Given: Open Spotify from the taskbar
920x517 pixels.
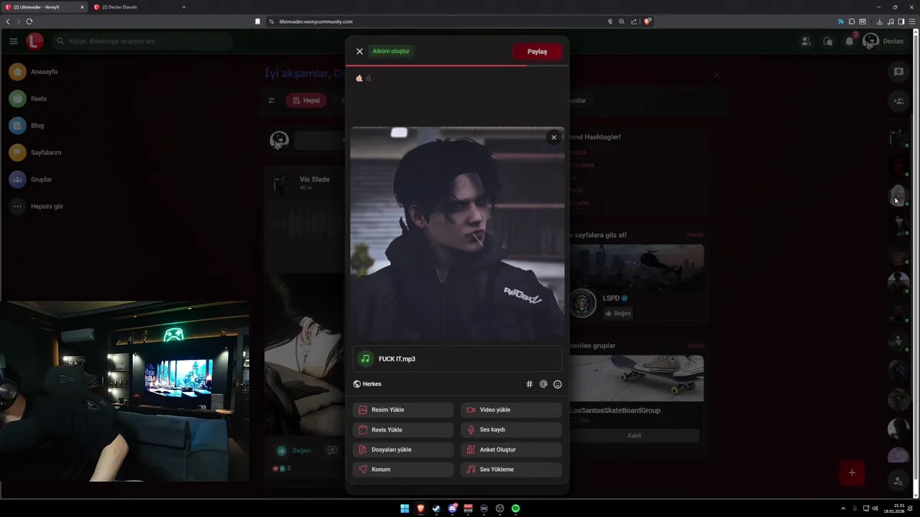Looking at the screenshot, I should click(x=515, y=508).
